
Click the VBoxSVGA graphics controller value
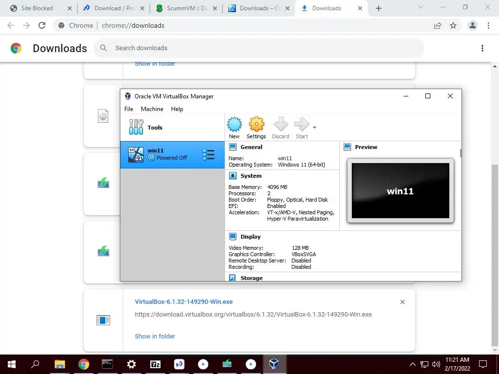point(304,254)
